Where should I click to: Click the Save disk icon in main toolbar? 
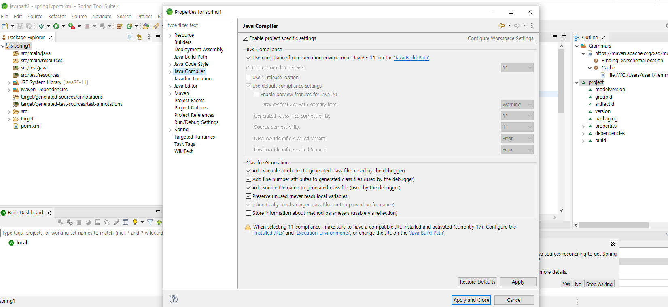click(20, 26)
